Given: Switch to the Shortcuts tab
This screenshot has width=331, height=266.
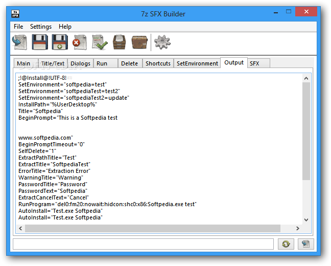Looking at the screenshot, I should pos(158,63).
